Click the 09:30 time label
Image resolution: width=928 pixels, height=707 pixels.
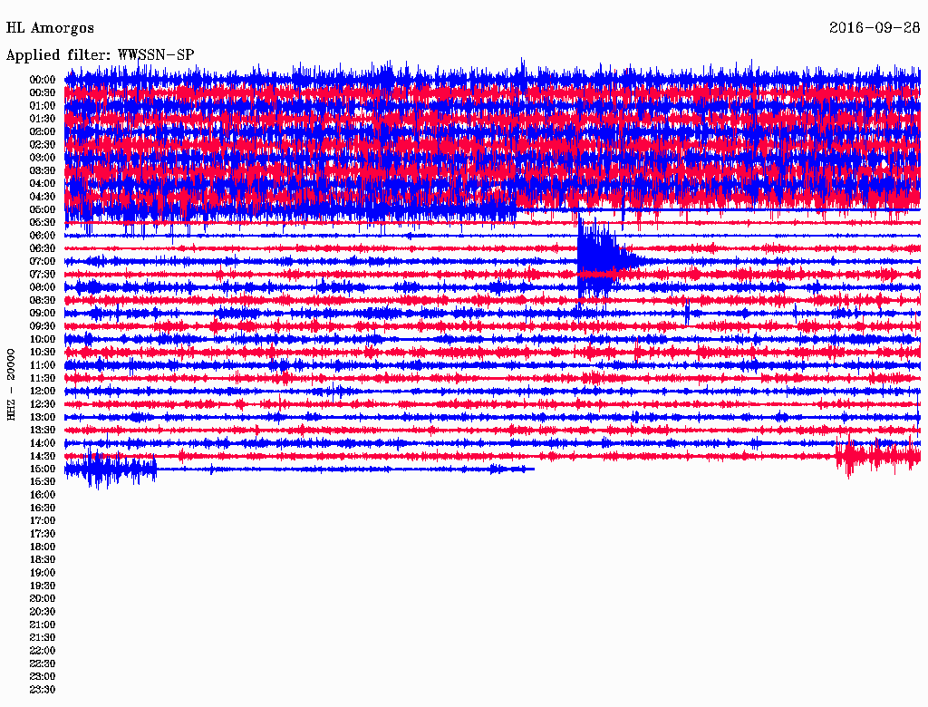43,326
